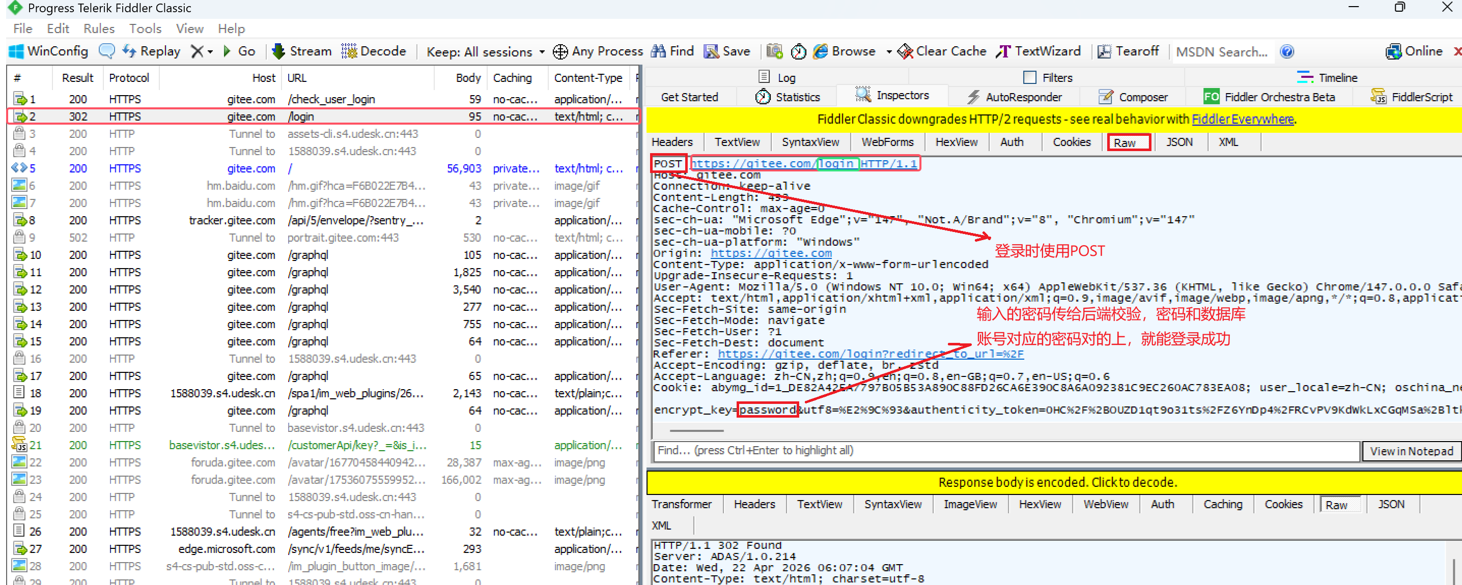1462x585 pixels.
Task: Click the Find binoculars icon
Action: pyautogui.click(x=658, y=51)
